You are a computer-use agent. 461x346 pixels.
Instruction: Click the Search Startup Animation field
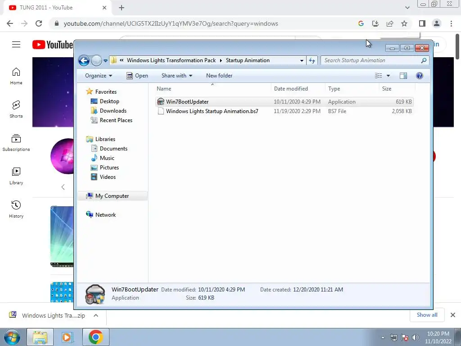tap(375, 61)
